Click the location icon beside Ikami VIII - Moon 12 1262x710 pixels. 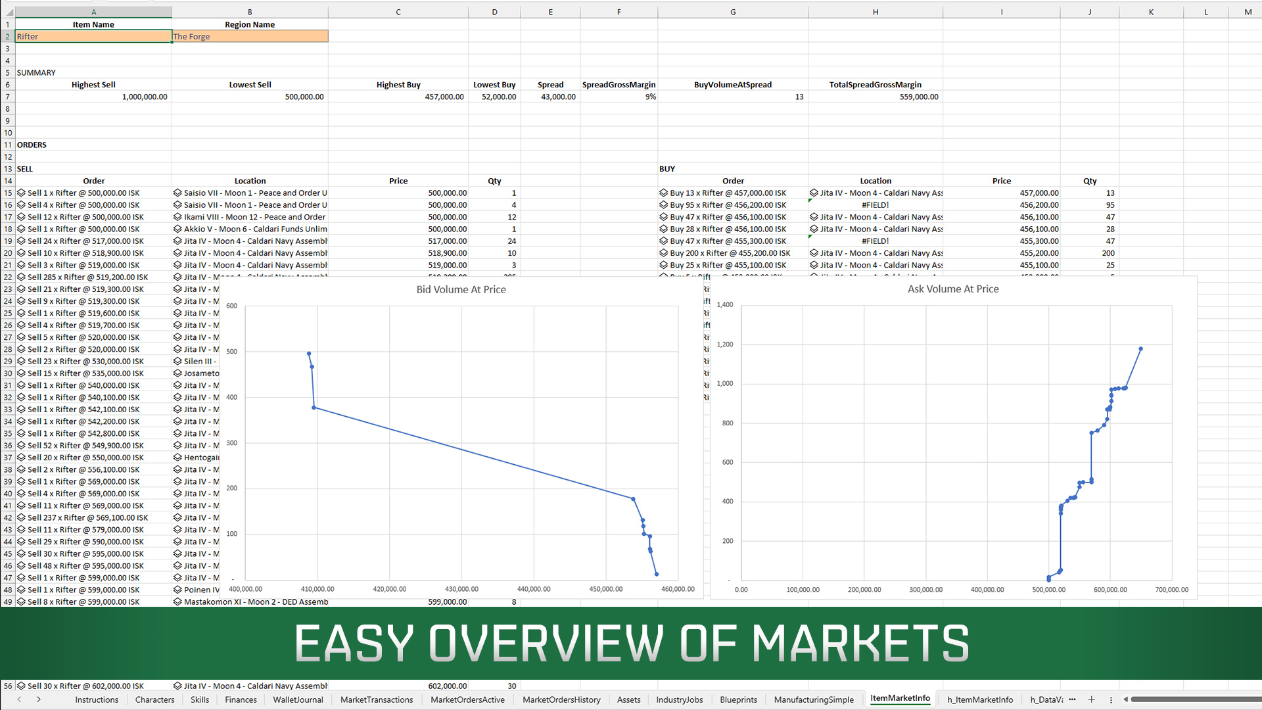177,217
